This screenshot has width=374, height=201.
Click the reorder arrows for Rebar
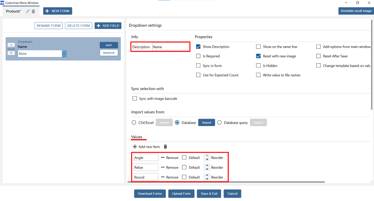[207, 167]
